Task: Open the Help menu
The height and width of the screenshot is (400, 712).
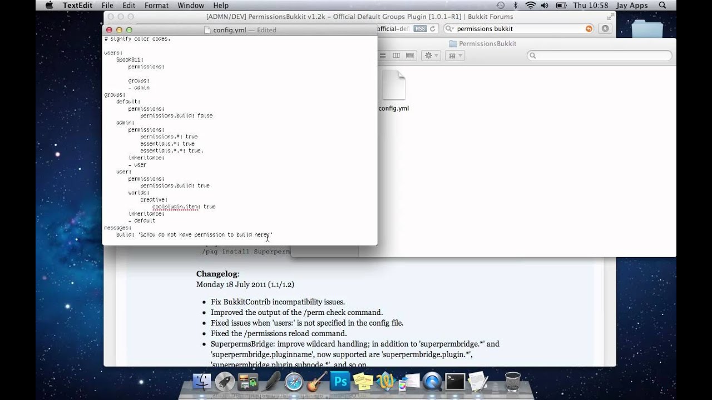Action: (221, 6)
